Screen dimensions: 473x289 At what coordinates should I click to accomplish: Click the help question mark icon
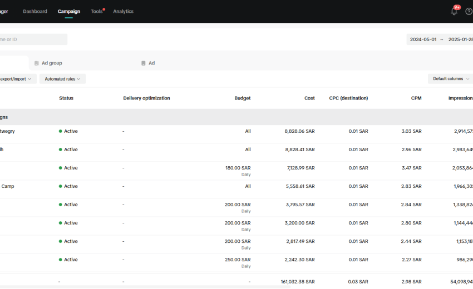click(x=469, y=12)
